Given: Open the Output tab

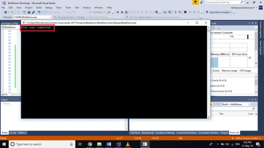Looking at the screenshot, I should [224, 133].
